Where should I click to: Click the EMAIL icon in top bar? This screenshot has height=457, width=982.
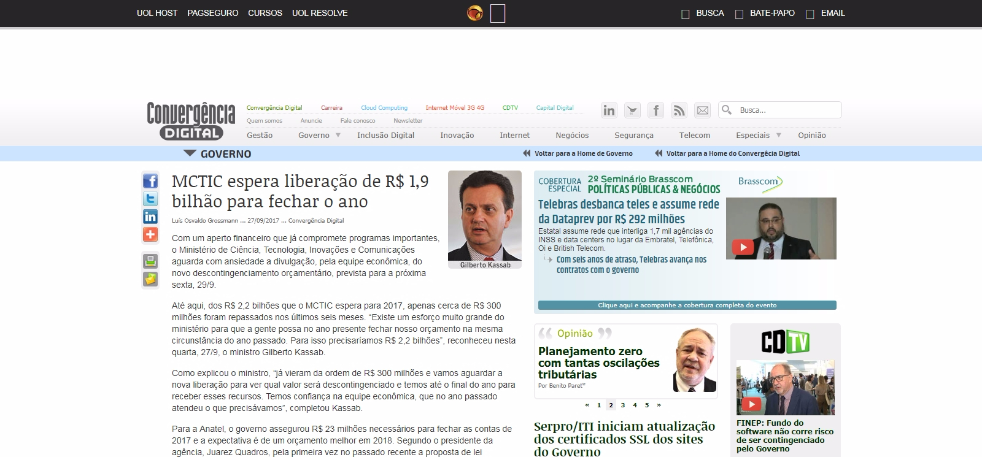pos(810,14)
